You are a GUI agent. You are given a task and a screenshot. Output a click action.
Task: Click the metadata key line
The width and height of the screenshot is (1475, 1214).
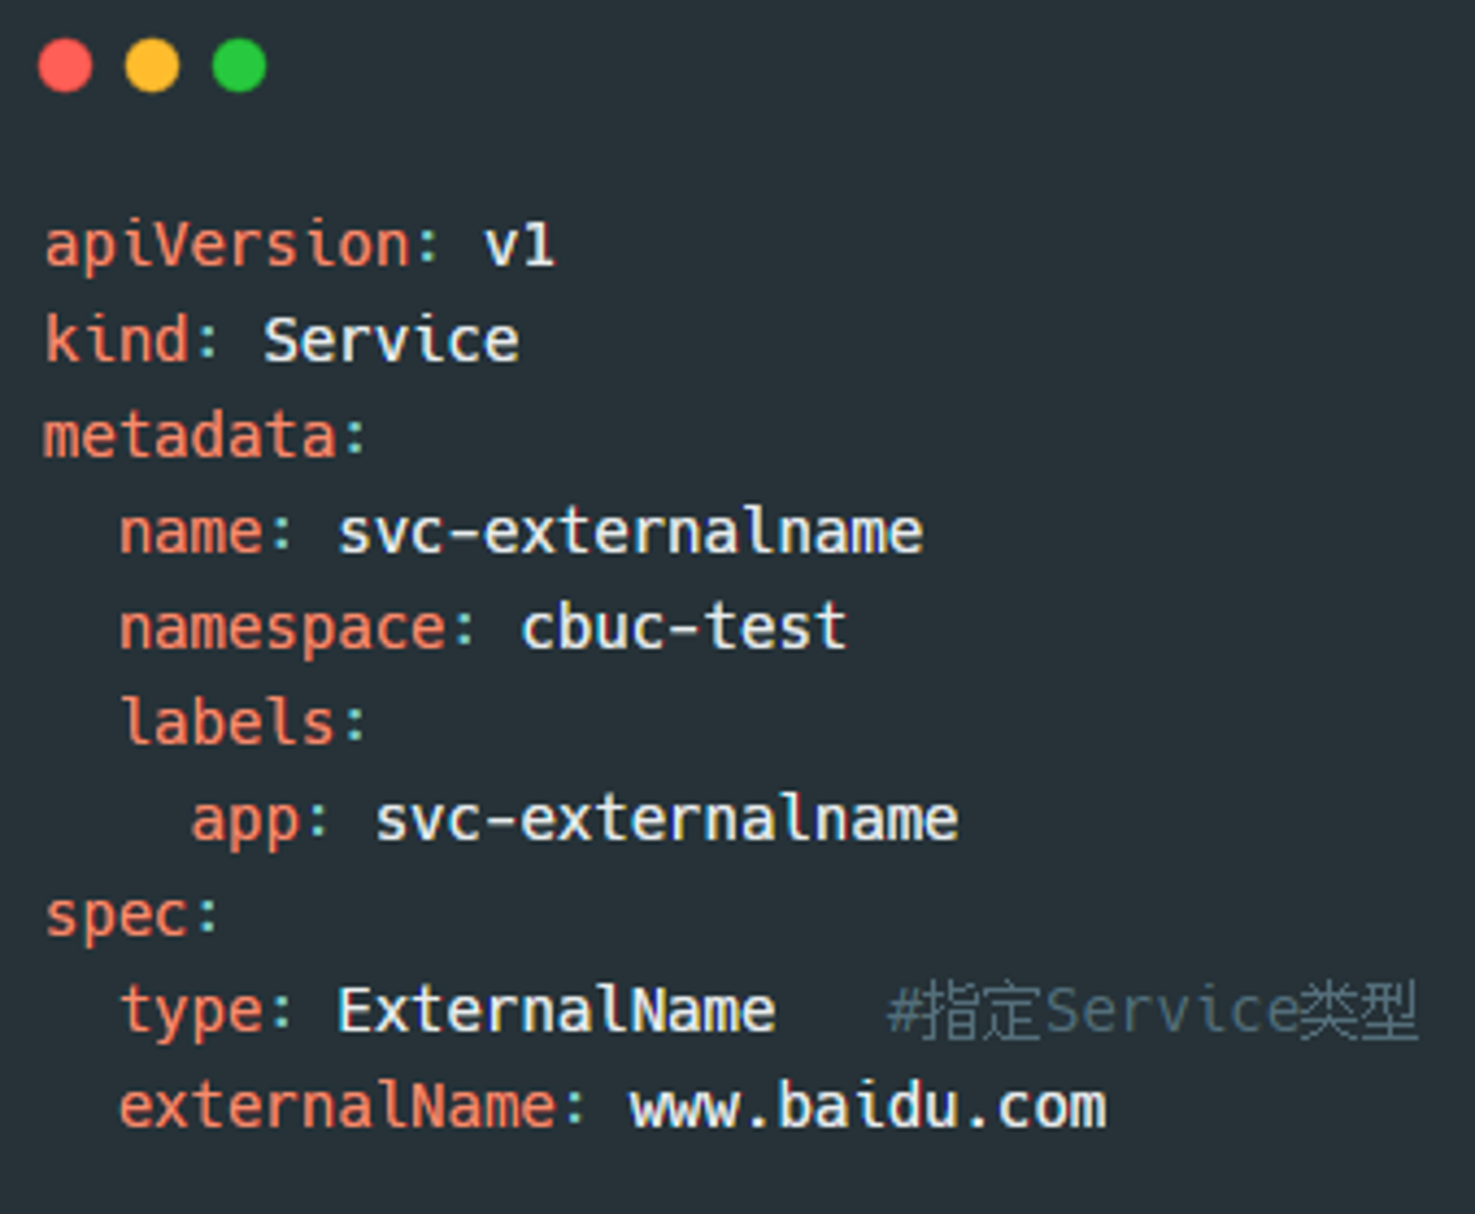(205, 435)
